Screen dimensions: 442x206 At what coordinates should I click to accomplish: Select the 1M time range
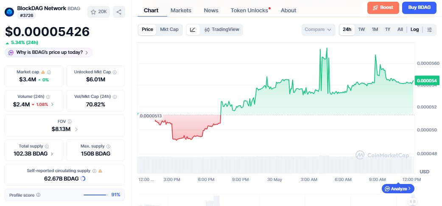375,30
